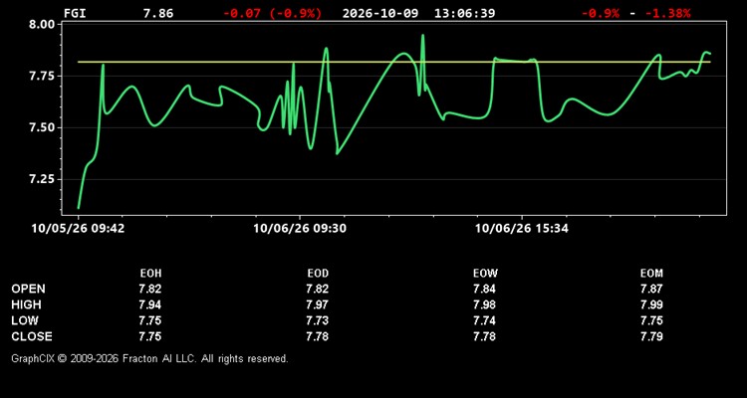Screen dimensions: 747x398
Task: Click the HIGH row label
Action: (26, 304)
